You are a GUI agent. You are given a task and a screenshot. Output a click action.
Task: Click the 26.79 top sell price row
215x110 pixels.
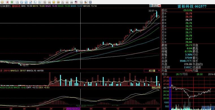[x=188, y=14]
